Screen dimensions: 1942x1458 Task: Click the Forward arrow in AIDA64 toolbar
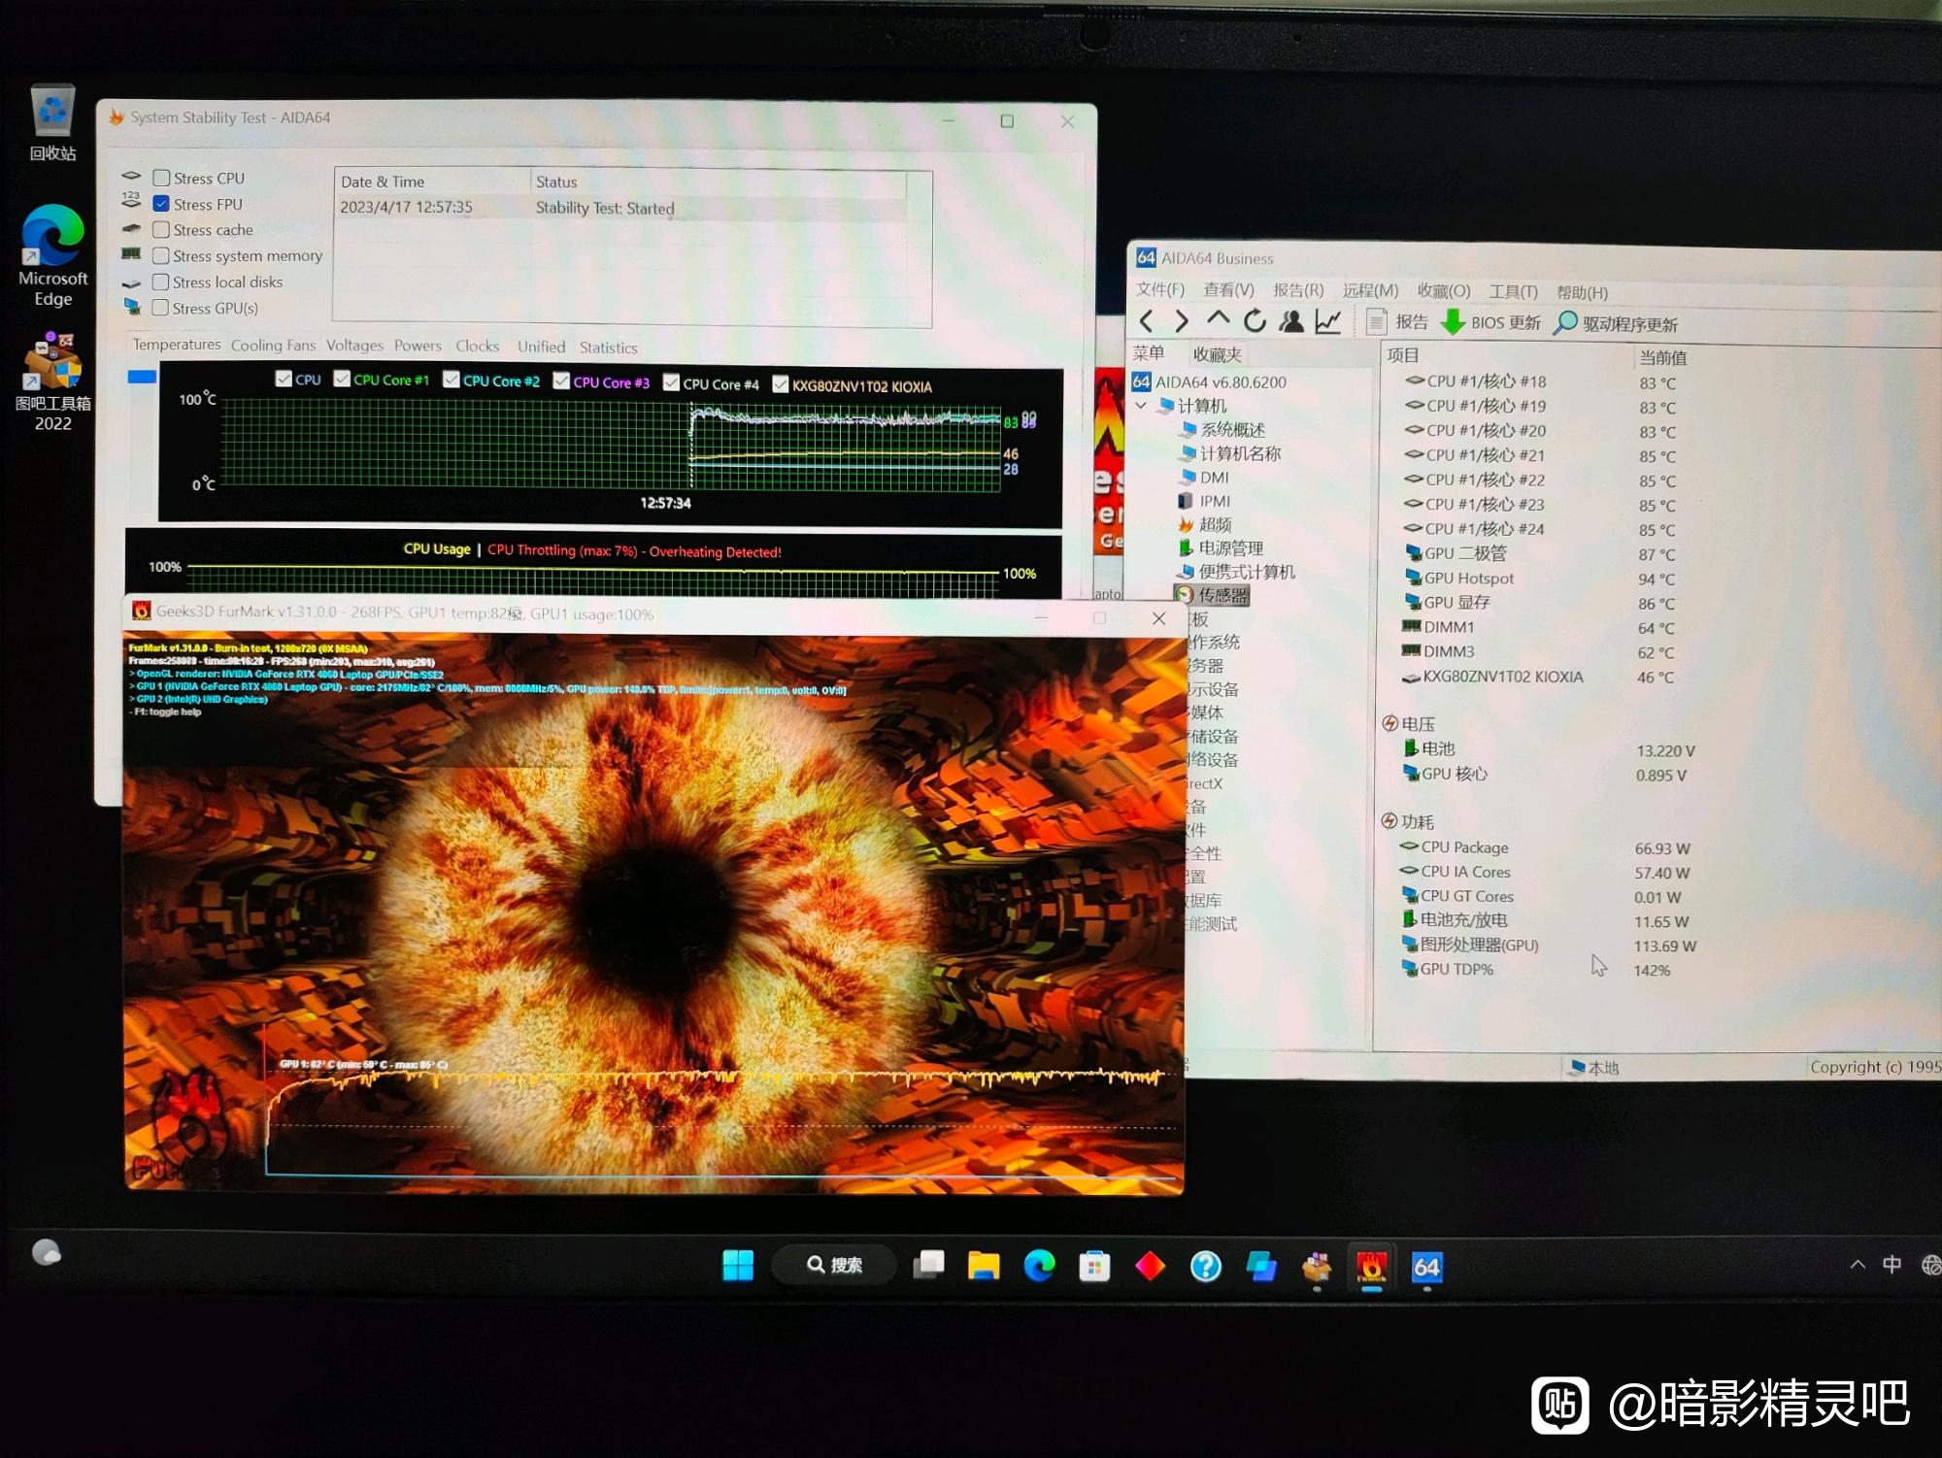click(1182, 321)
